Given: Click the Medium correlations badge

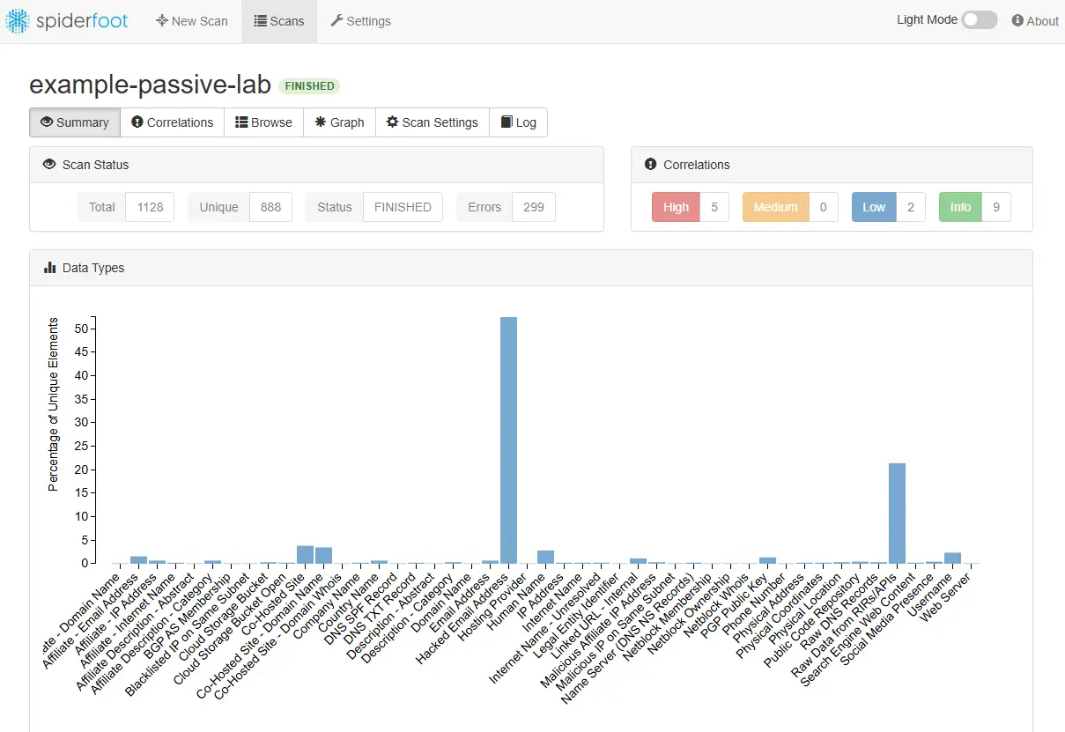Looking at the screenshot, I should pos(775,207).
